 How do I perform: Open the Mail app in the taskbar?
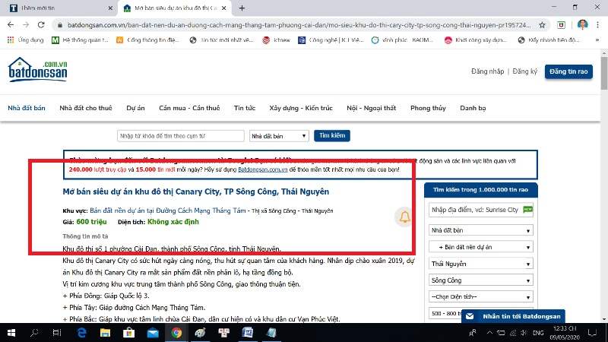152,332
